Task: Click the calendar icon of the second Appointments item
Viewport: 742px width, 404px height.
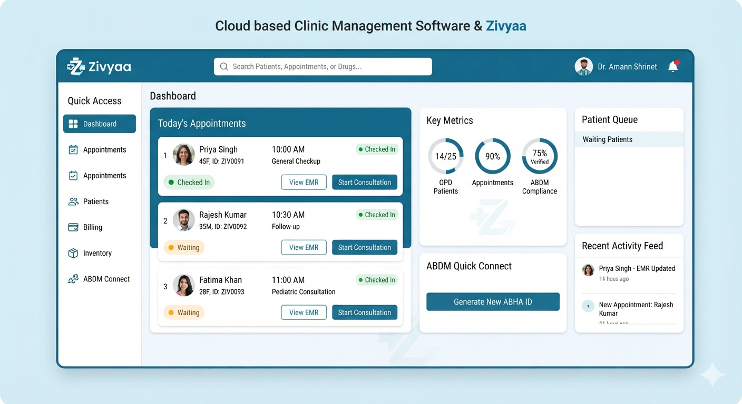Action: pos(73,175)
